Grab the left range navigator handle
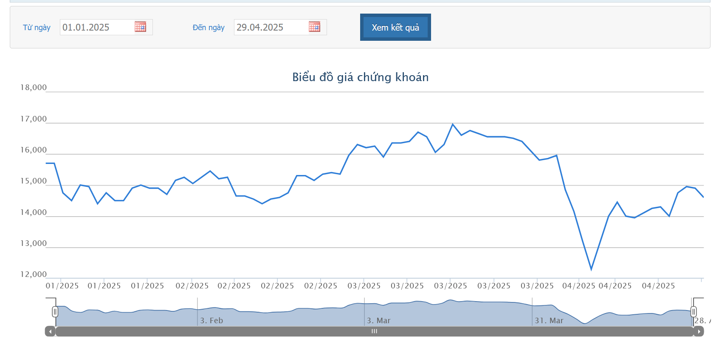Screen dimensions: 719x347 pos(55,312)
